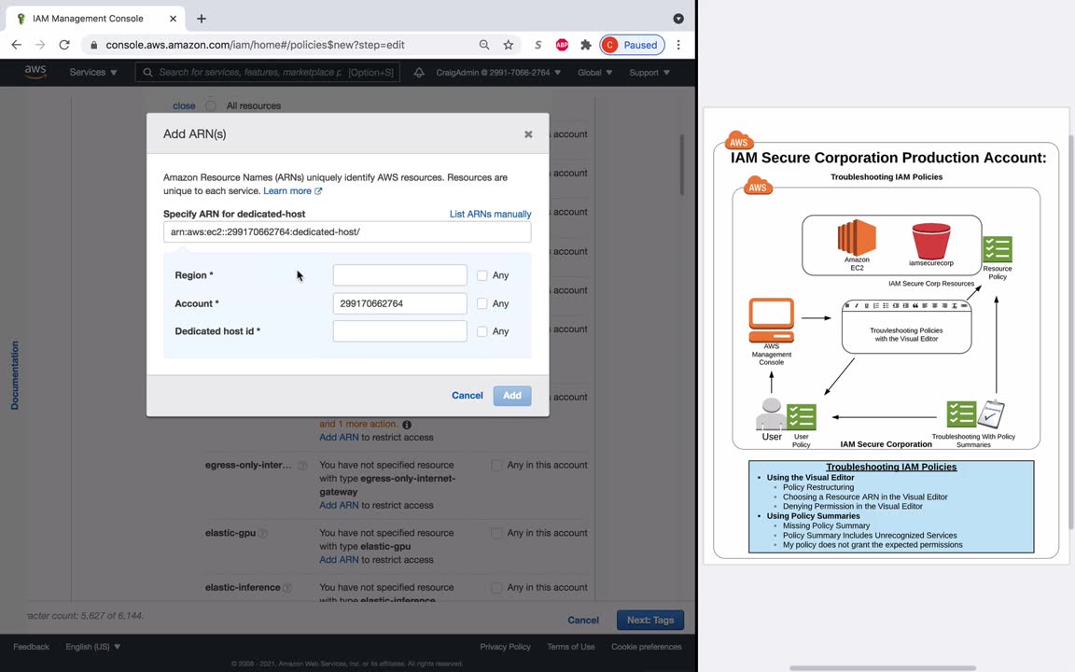Open Extensions puzzle piece icon
The width and height of the screenshot is (1075, 672).
[585, 45]
